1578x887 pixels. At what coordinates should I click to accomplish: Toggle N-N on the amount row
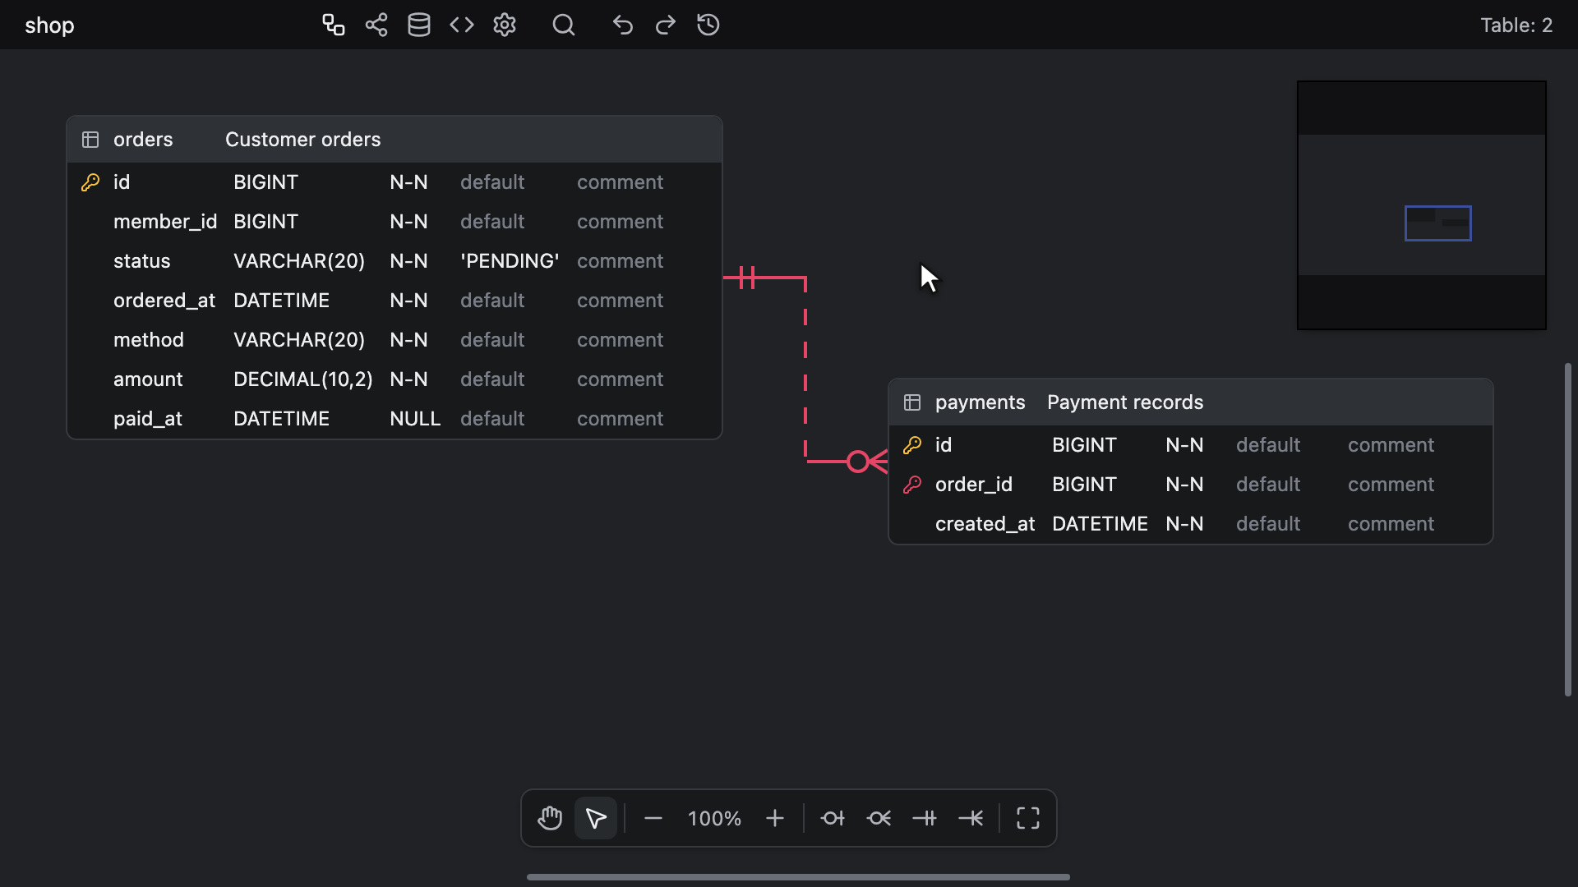408,379
